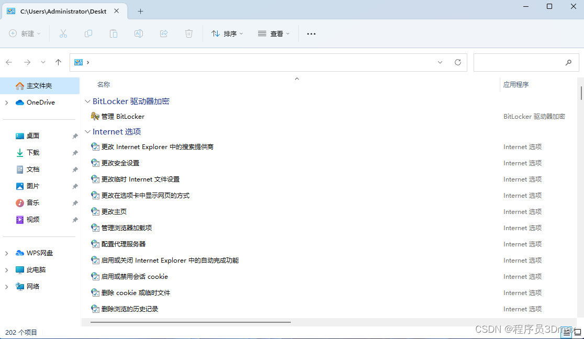Select 启用或关闭 Internet Explorer 中的自动完成功能
The height and width of the screenshot is (339, 584).
(165, 261)
